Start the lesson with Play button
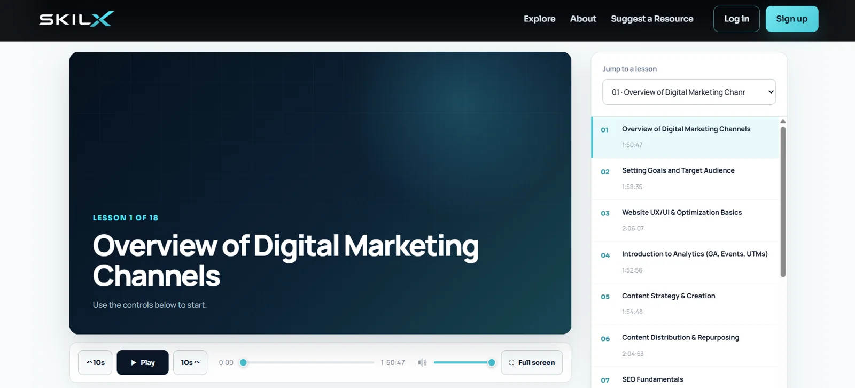Screen dimensions: 855x388 point(143,362)
